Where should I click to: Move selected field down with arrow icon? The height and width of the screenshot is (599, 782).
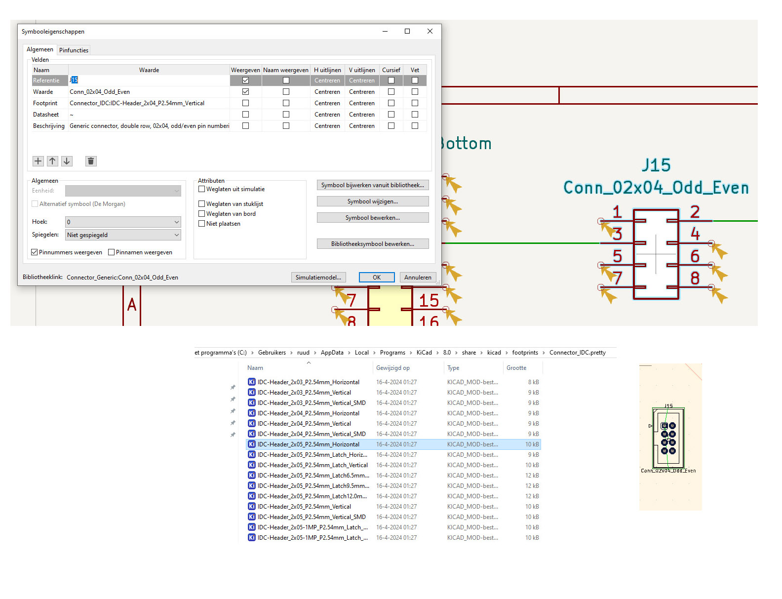coord(67,161)
